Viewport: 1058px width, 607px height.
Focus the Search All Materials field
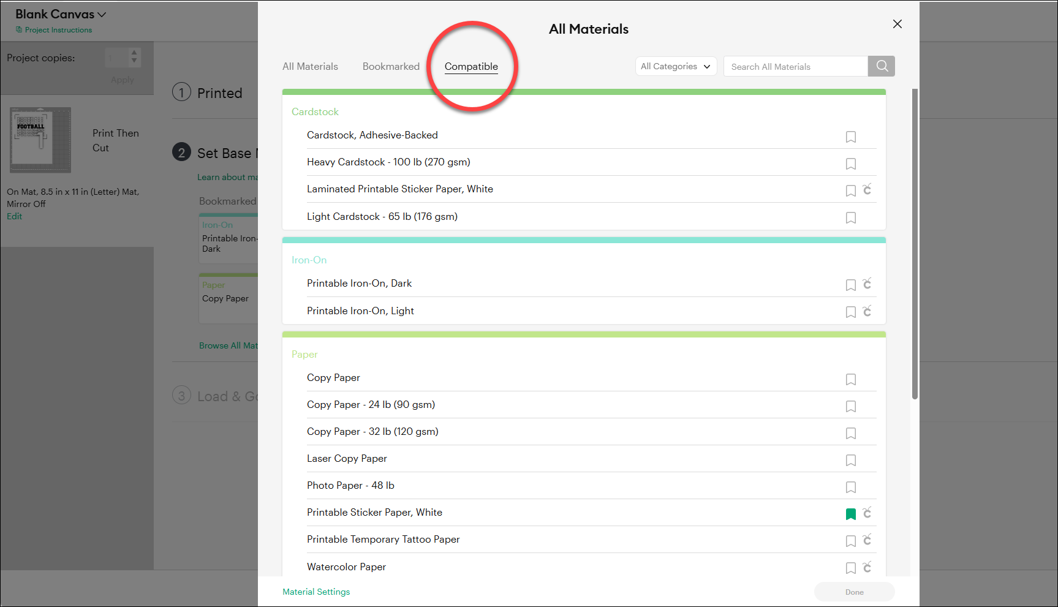pos(795,66)
